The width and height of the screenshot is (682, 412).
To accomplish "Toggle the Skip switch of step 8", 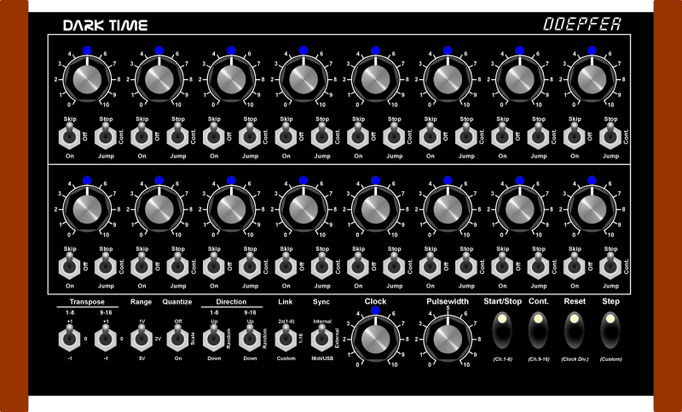I will [575, 136].
